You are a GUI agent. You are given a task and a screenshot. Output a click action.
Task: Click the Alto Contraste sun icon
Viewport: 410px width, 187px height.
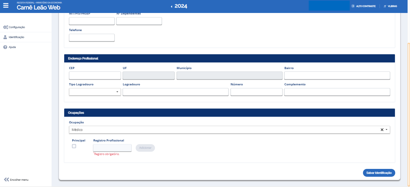click(x=353, y=6)
